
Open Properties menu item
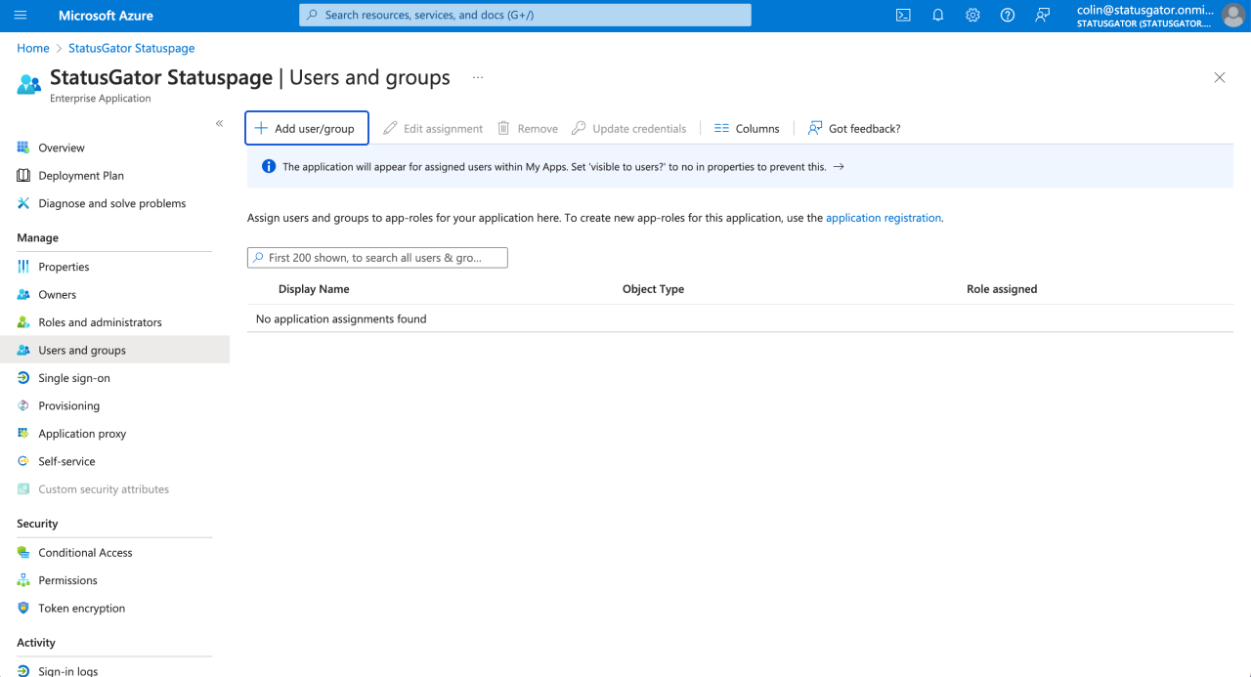pos(114,267)
